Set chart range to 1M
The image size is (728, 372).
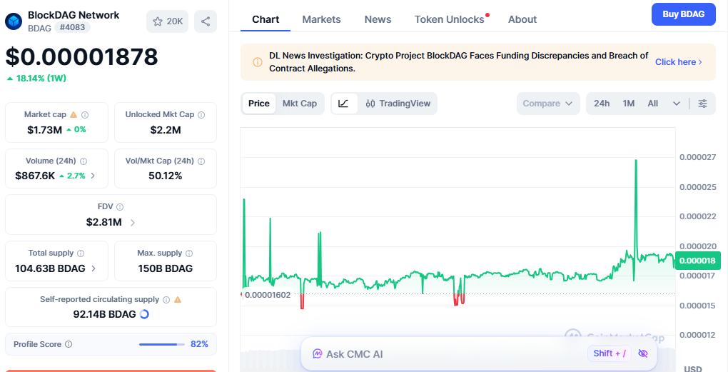(629, 104)
